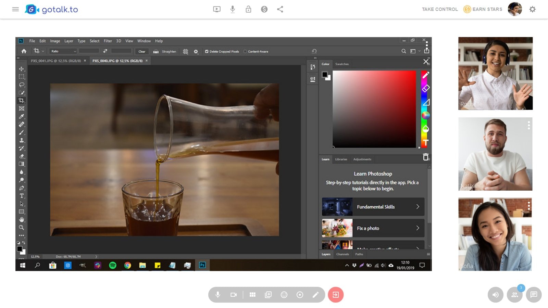Expand the crop tool preset picker
Screen dimensions: 548x308
pos(43,51)
